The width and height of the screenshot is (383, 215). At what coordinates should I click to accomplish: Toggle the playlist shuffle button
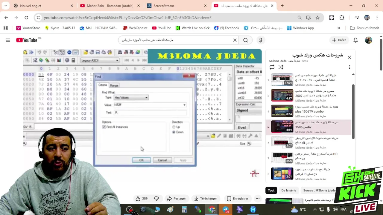pos(281,67)
